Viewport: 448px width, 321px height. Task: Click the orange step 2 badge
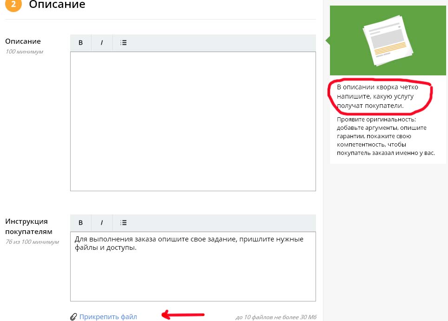tap(13, 5)
